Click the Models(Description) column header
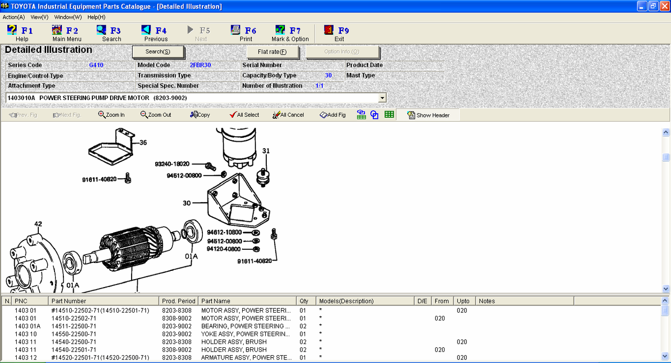This screenshot has width=671, height=363. pyautogui.click(x=365, y=301)
